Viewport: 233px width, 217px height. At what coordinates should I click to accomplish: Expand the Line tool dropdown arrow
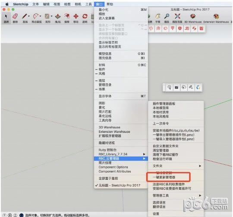pyautogui.click(x=29, y=16)
